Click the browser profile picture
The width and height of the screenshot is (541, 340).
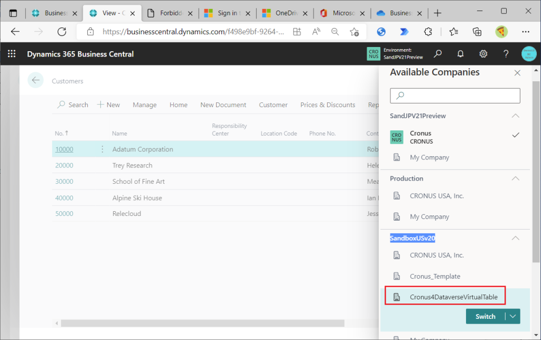(x=501, y=32)
